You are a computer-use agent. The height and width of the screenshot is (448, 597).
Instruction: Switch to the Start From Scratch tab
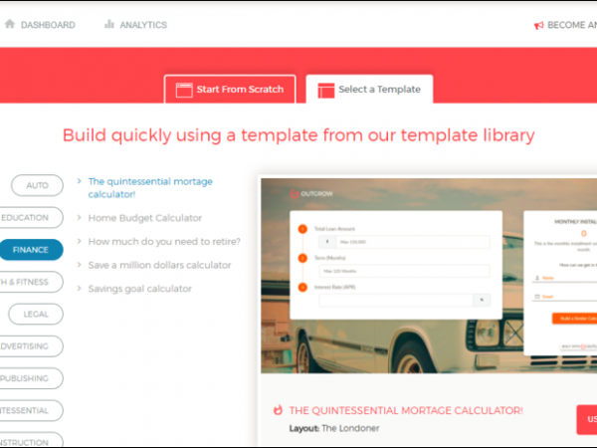click(x=230, y=90)
